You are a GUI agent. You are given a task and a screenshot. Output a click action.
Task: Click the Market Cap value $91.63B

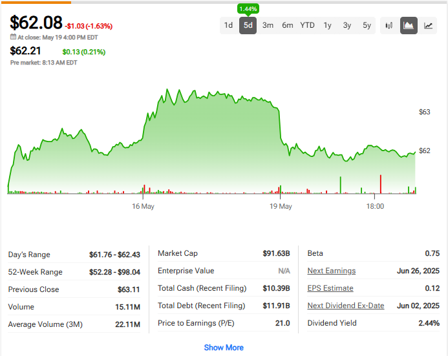276,253
